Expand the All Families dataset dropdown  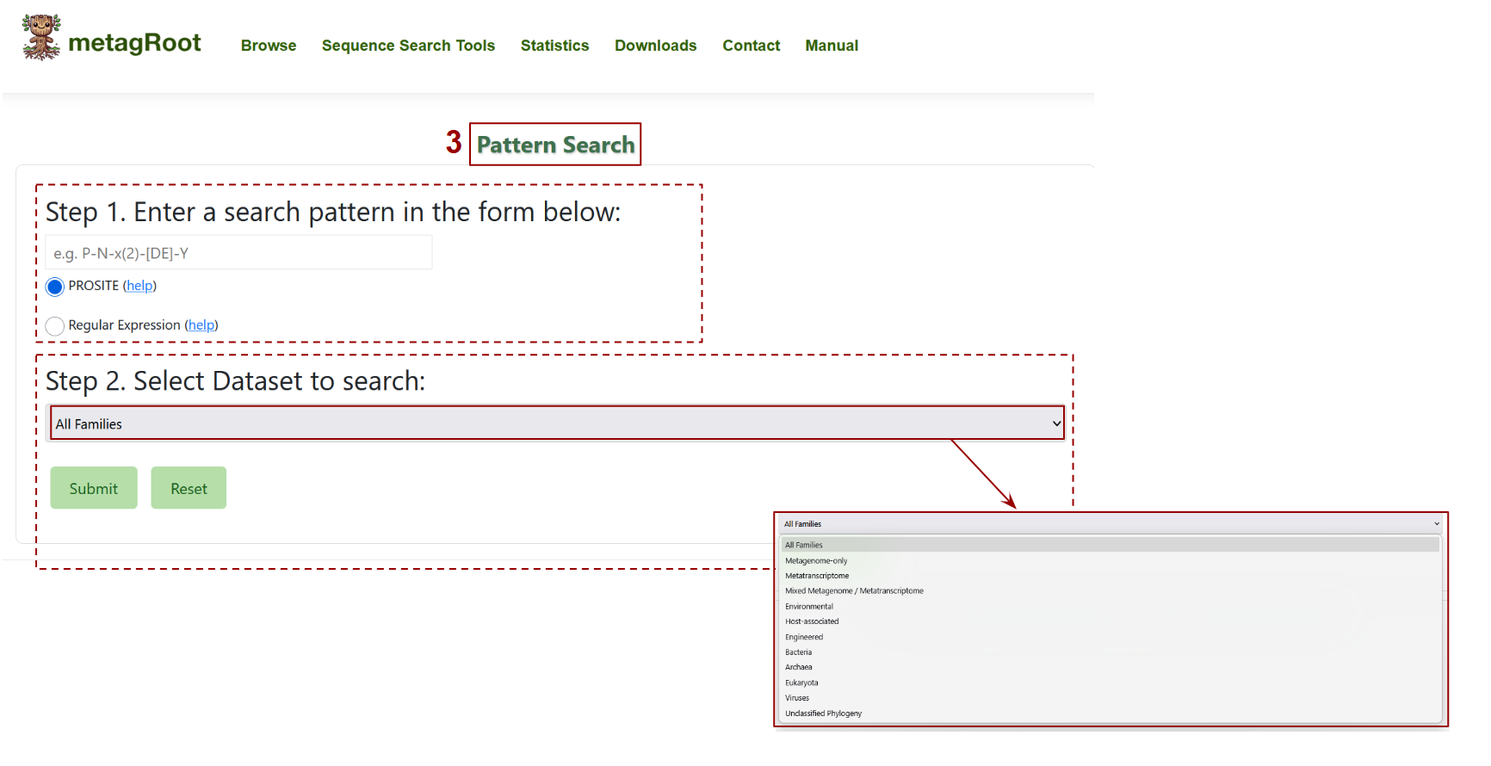pyautogui.click(x=558, y=423)
